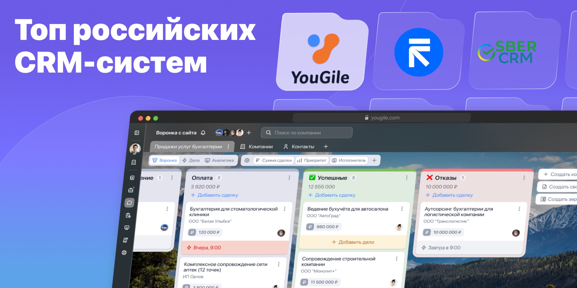
Task: Click the 980 000 ₽ amount chip
Action: (323, 227)
